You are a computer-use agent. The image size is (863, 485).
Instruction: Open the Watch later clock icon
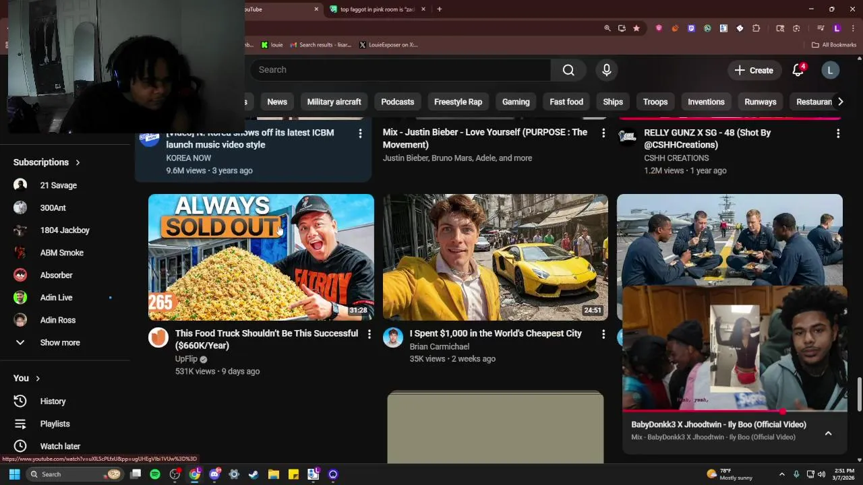[x=20, y=446]
